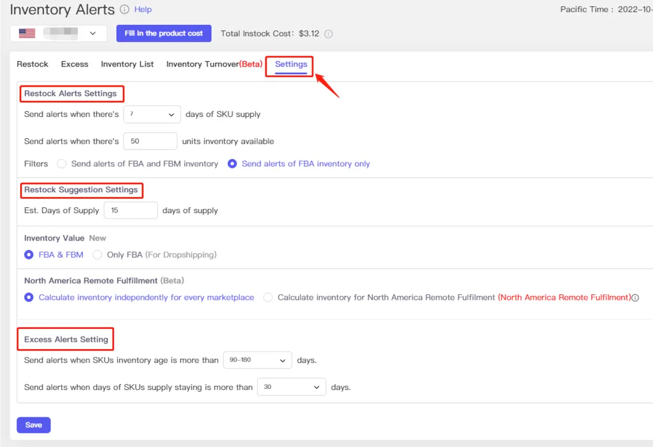The height and width of the screenshot is (447, 653).
Task: Switch to the Excess tab
Action: (x=74, y=64)
